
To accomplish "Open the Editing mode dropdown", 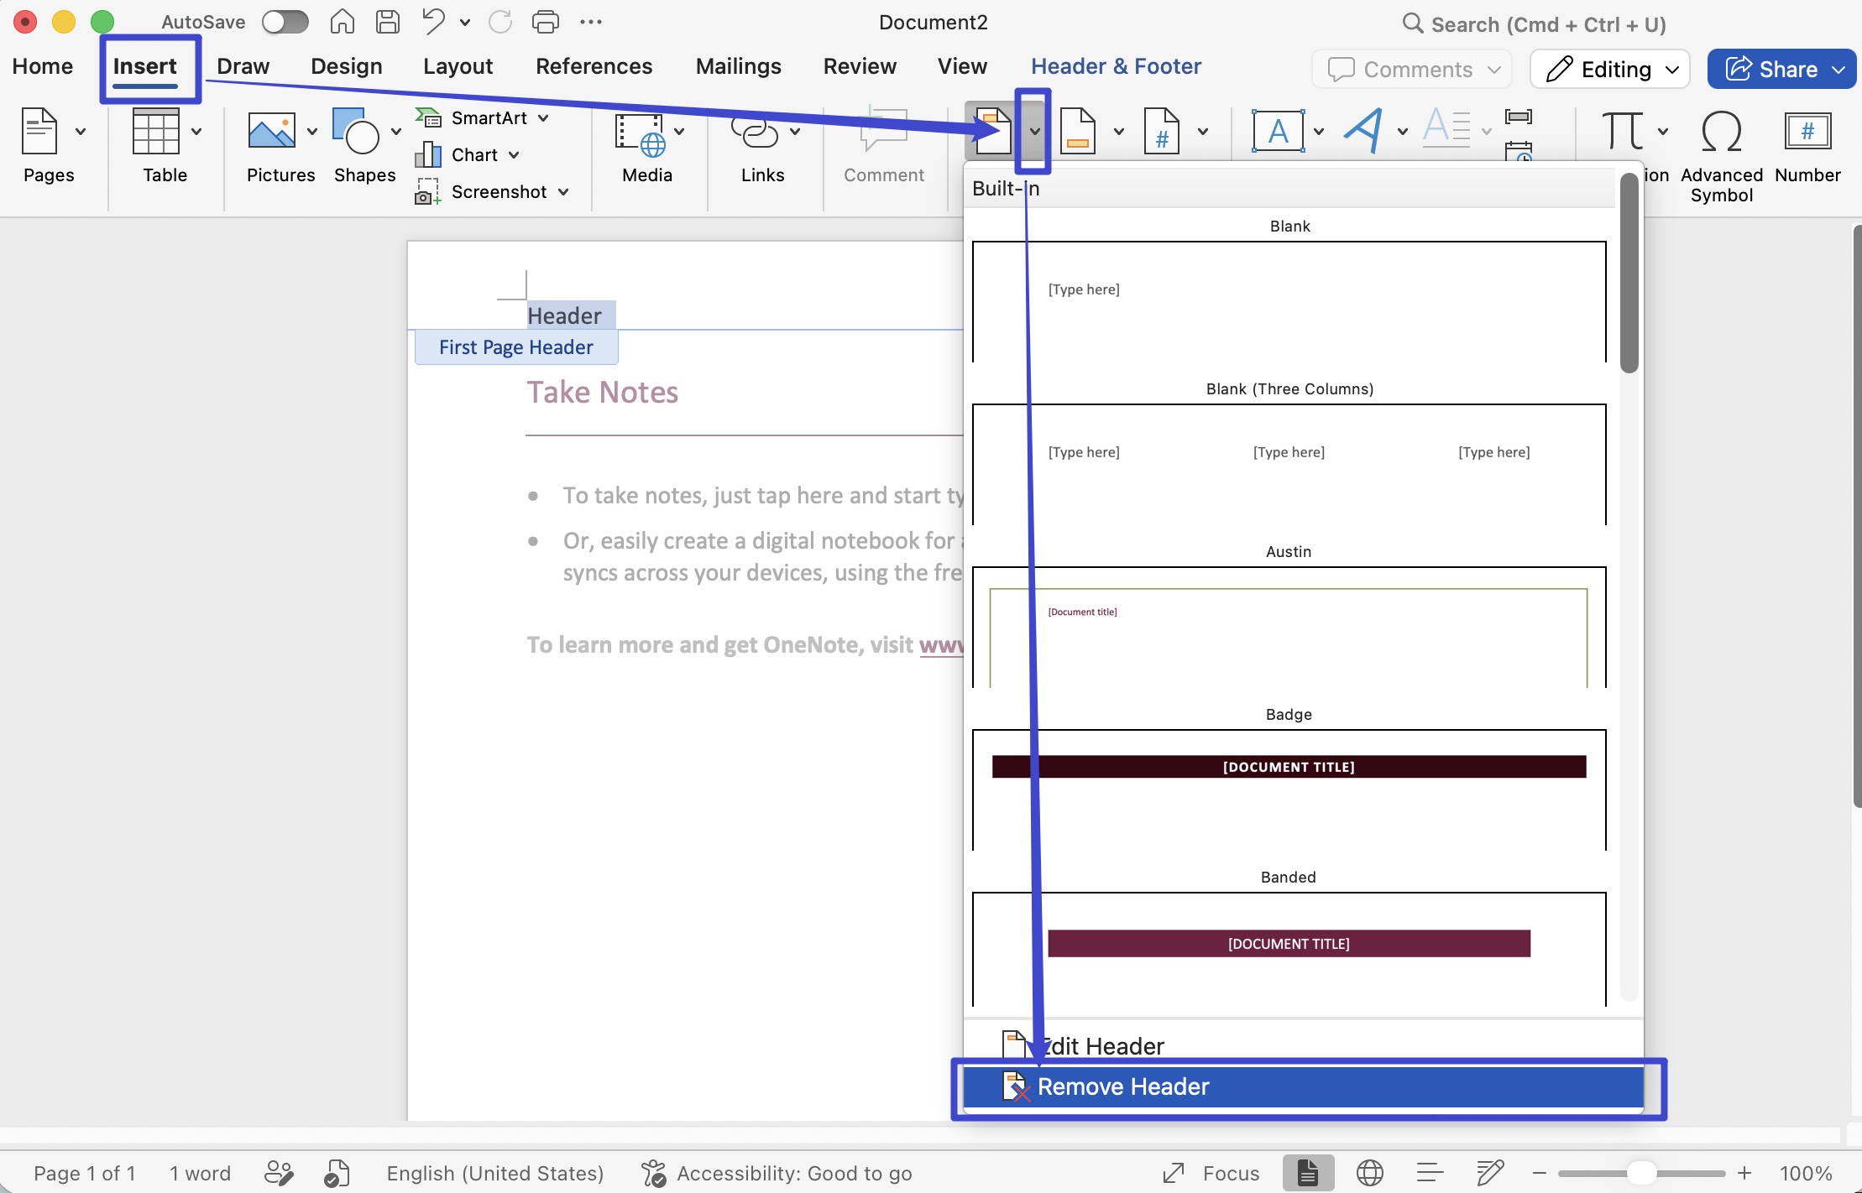I will pos(1610,69).
